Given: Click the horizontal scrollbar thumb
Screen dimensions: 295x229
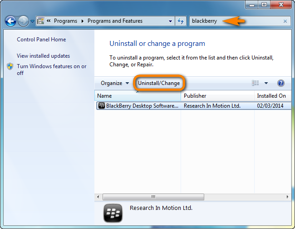Looking at the screenshot, I should click(x=153, y=197).
